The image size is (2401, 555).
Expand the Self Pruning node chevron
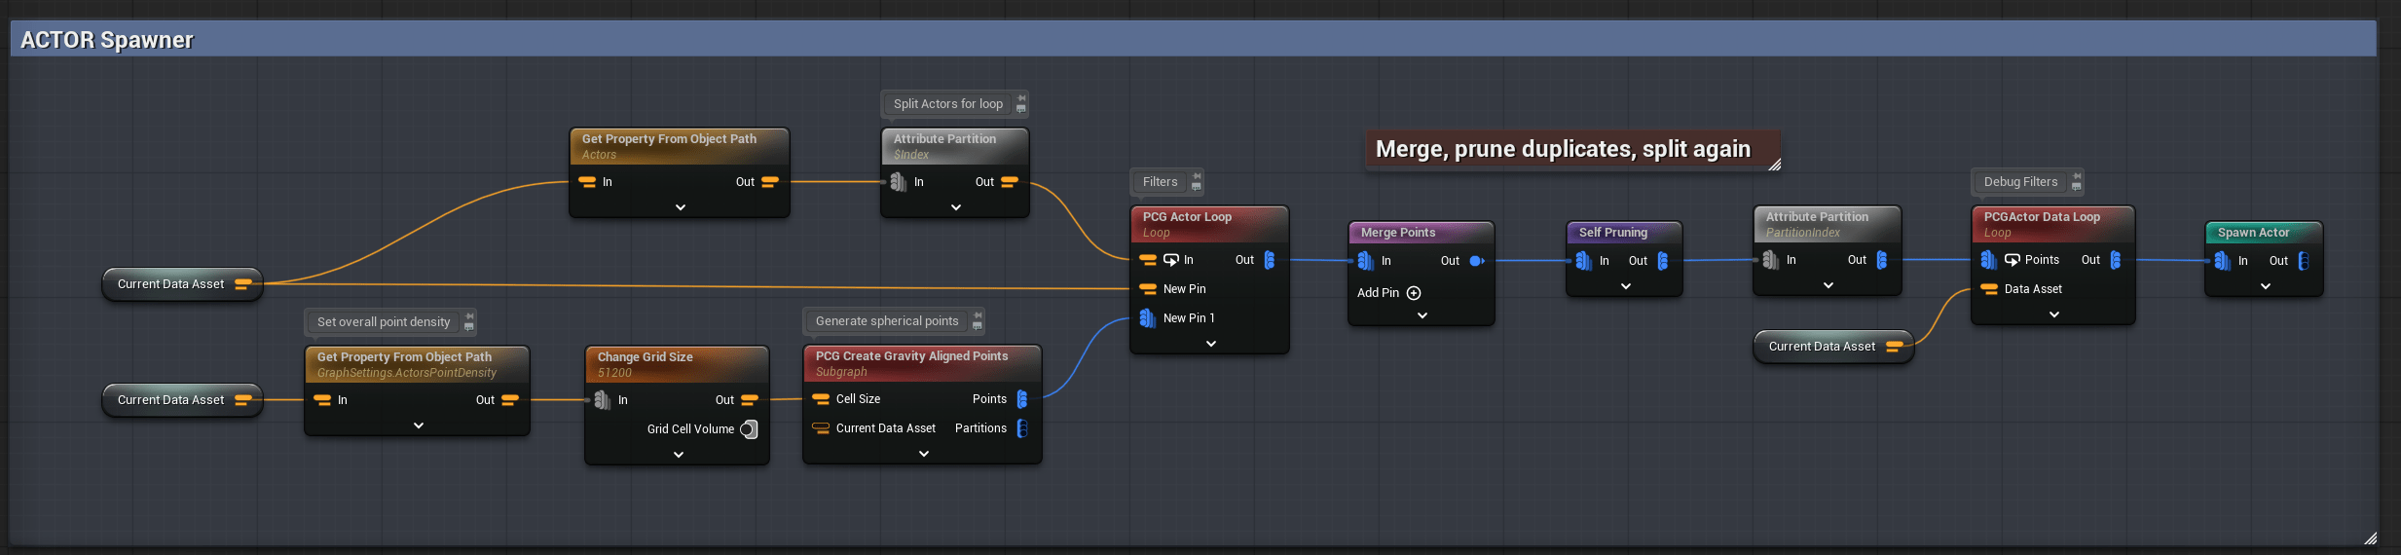click(1625, 286)
